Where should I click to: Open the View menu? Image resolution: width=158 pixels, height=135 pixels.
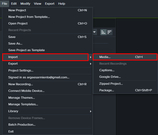pyautogui.click(x=38, y=4)
